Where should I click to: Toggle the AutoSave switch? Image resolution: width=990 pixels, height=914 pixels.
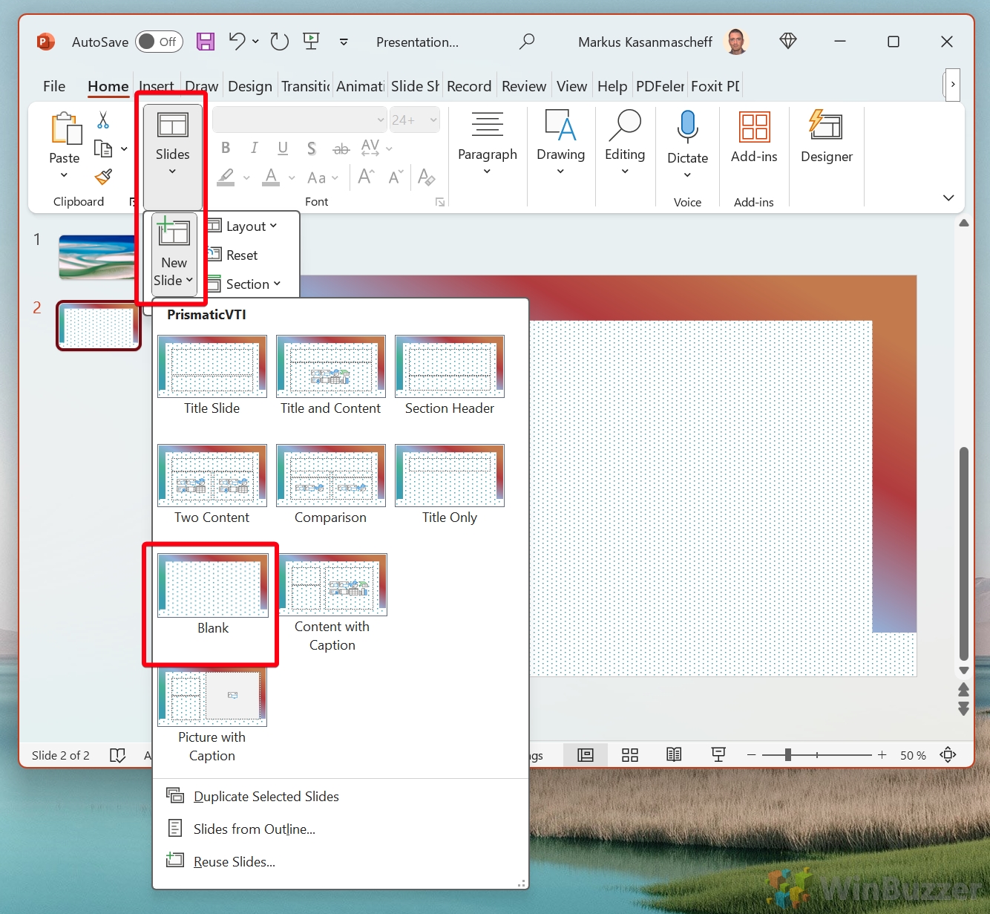tap(160, 42)
